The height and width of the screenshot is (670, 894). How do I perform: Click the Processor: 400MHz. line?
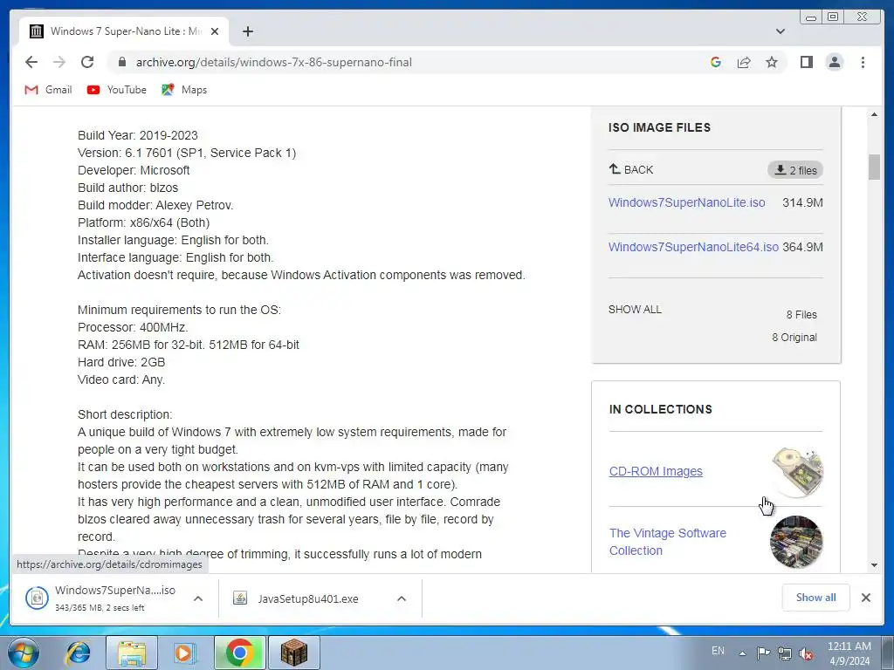pyautogui.click(x=133, y=327)
